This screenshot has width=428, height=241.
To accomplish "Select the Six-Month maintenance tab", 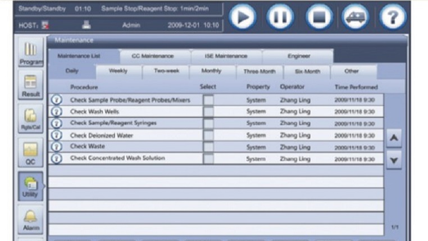I will click(307, 71).
